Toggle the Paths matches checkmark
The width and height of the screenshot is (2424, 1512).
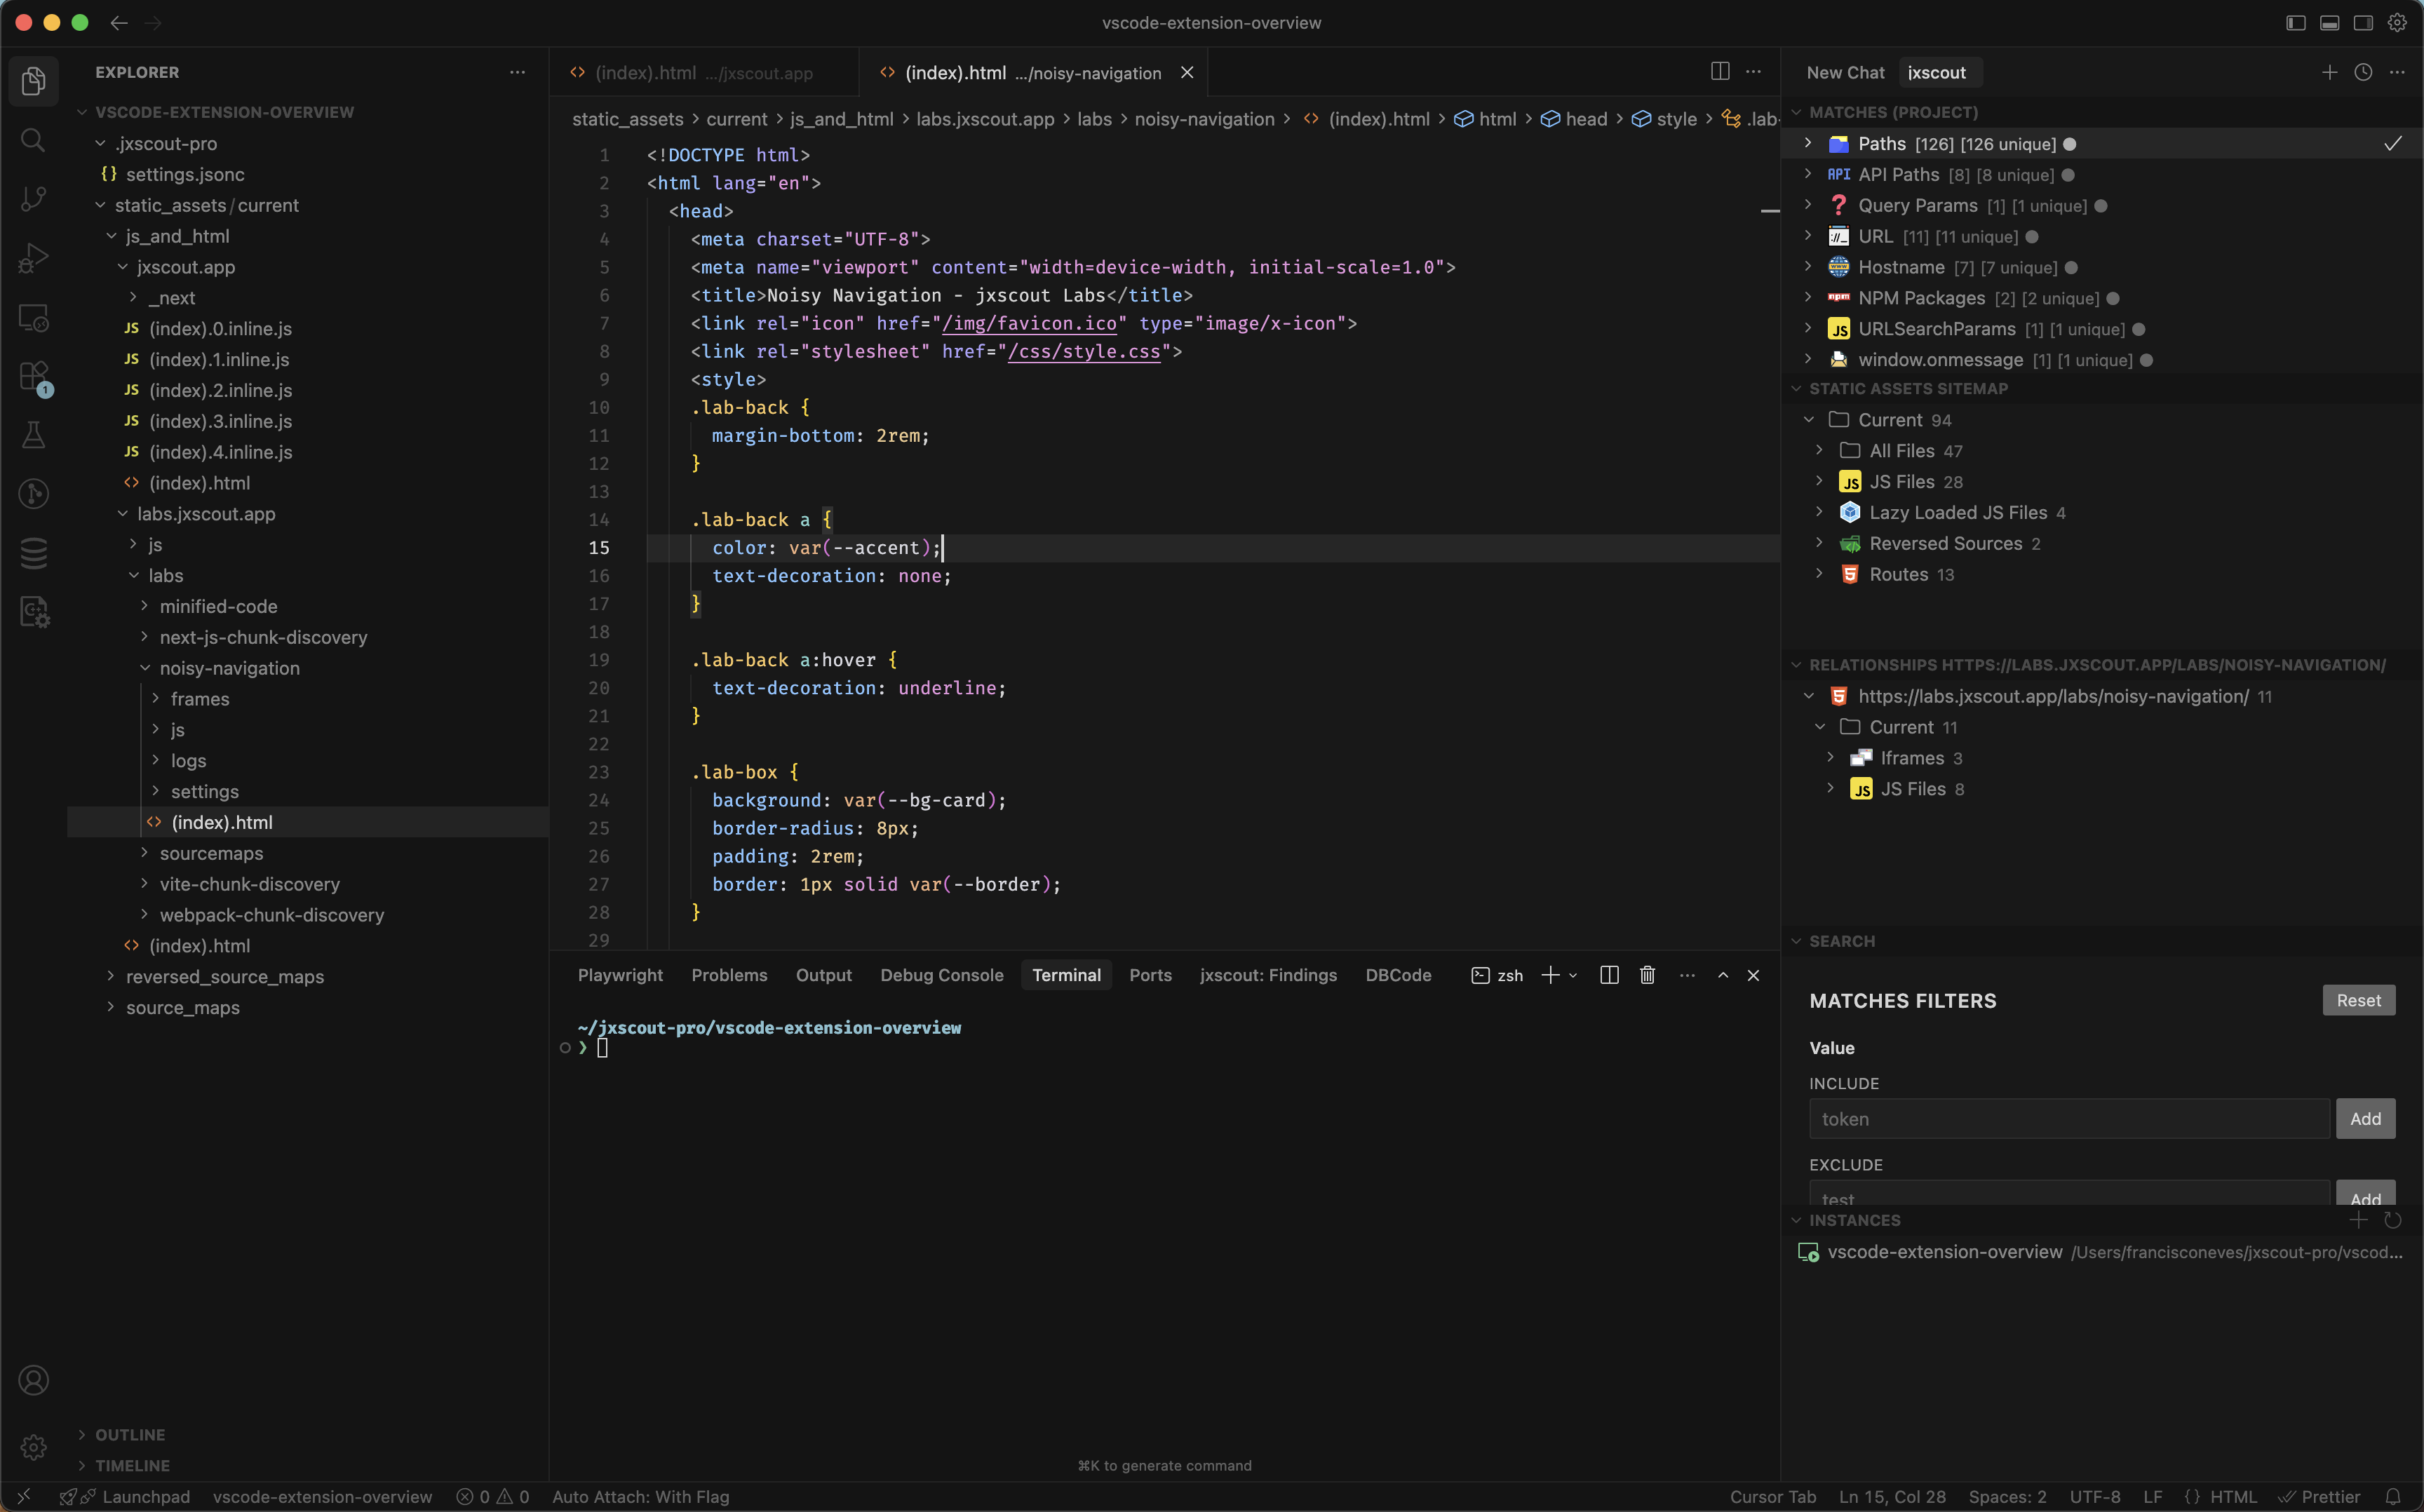pyautogui.click(x=2393, y=144)
